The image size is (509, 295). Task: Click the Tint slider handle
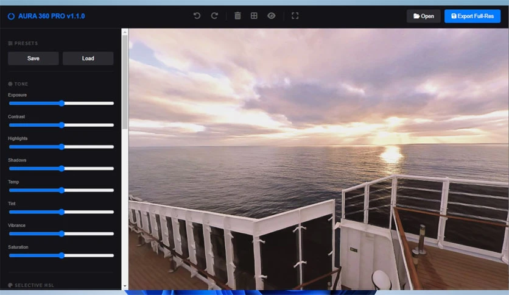click(61, 212)
